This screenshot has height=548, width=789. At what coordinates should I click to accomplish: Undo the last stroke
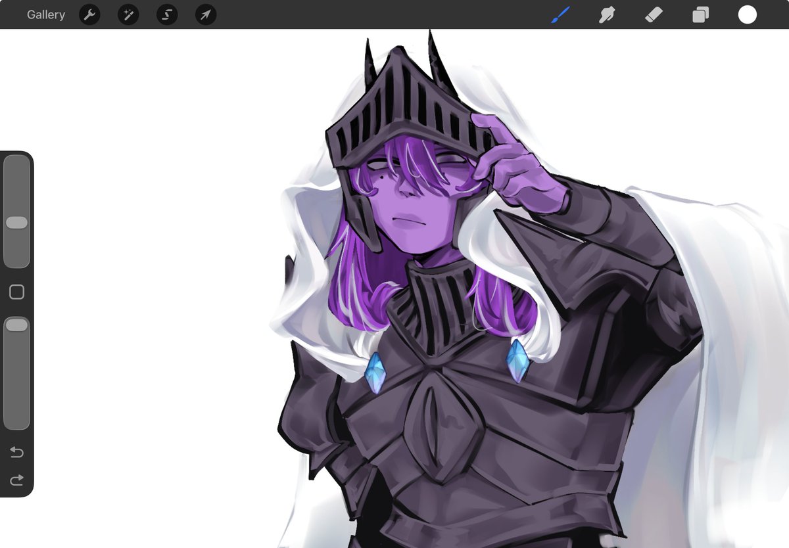point(16,452)
